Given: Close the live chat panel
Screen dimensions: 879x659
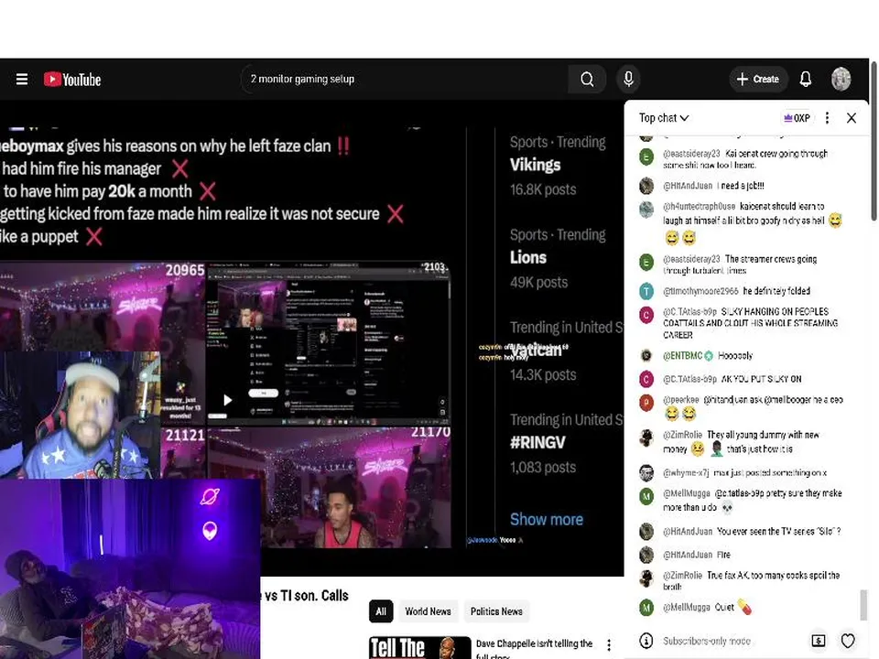Looking at the screenshot, I should click(851, 118).
